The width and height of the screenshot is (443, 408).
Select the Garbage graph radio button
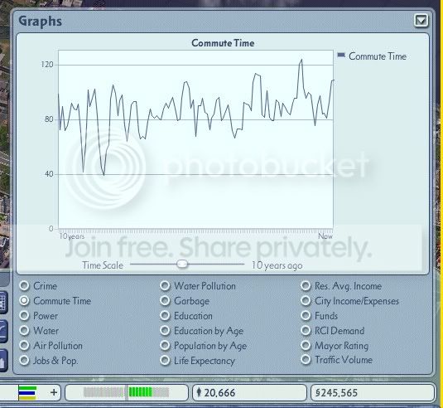(x=165, y=300)
